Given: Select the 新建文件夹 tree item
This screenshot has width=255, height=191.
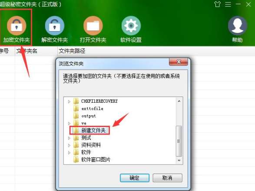Looking at the screenshot, I should point(90,130).
